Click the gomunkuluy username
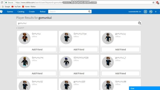The image size is (160, 90). tap(120, 34)
